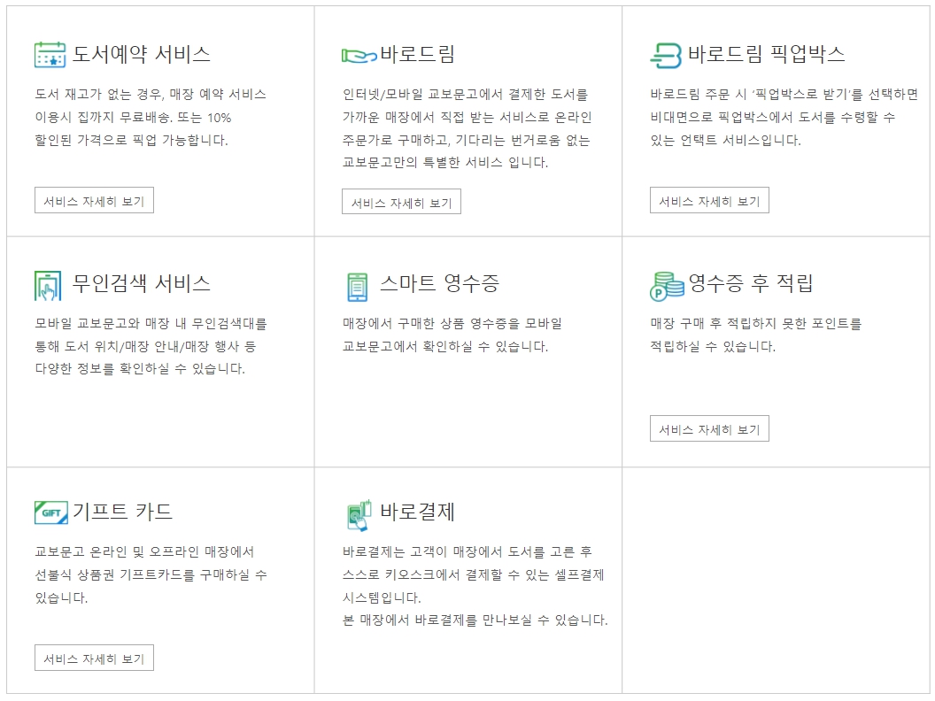The height and width of the screenshot is (701, 935).
Task: Click the 바로드림 hand icon
Action: pyautogui.click(x=358, y=53)
